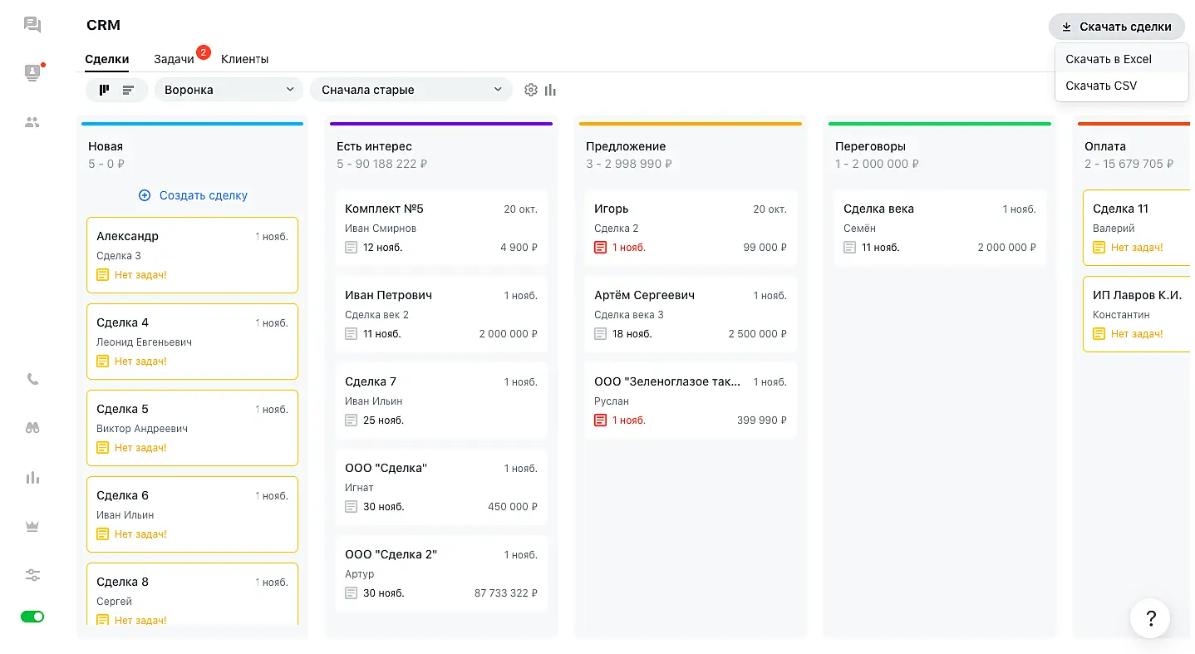Viewport: 1195px width, 654px height.
Task: Open the team members sidebar icon
Action: pyautogui.click(x=32, y=122)
